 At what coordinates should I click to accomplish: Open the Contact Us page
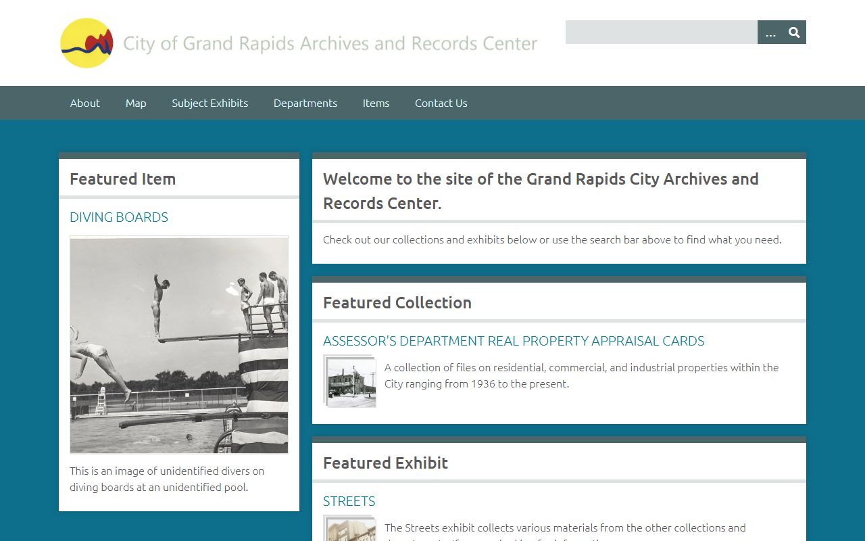441,103
